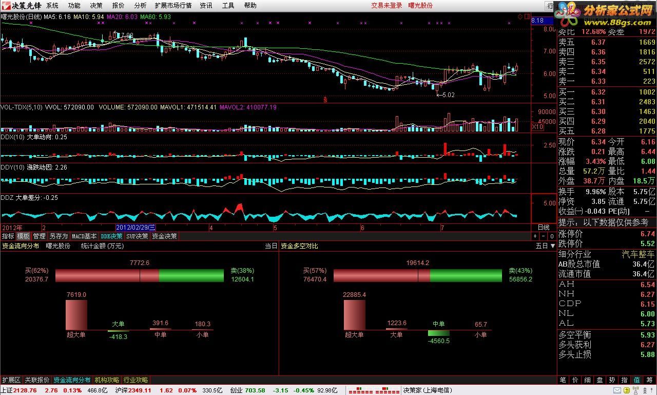Open the mail envelope icon in status bar
This screenshot has width=657, height=395.
click(x=617, y=390)
